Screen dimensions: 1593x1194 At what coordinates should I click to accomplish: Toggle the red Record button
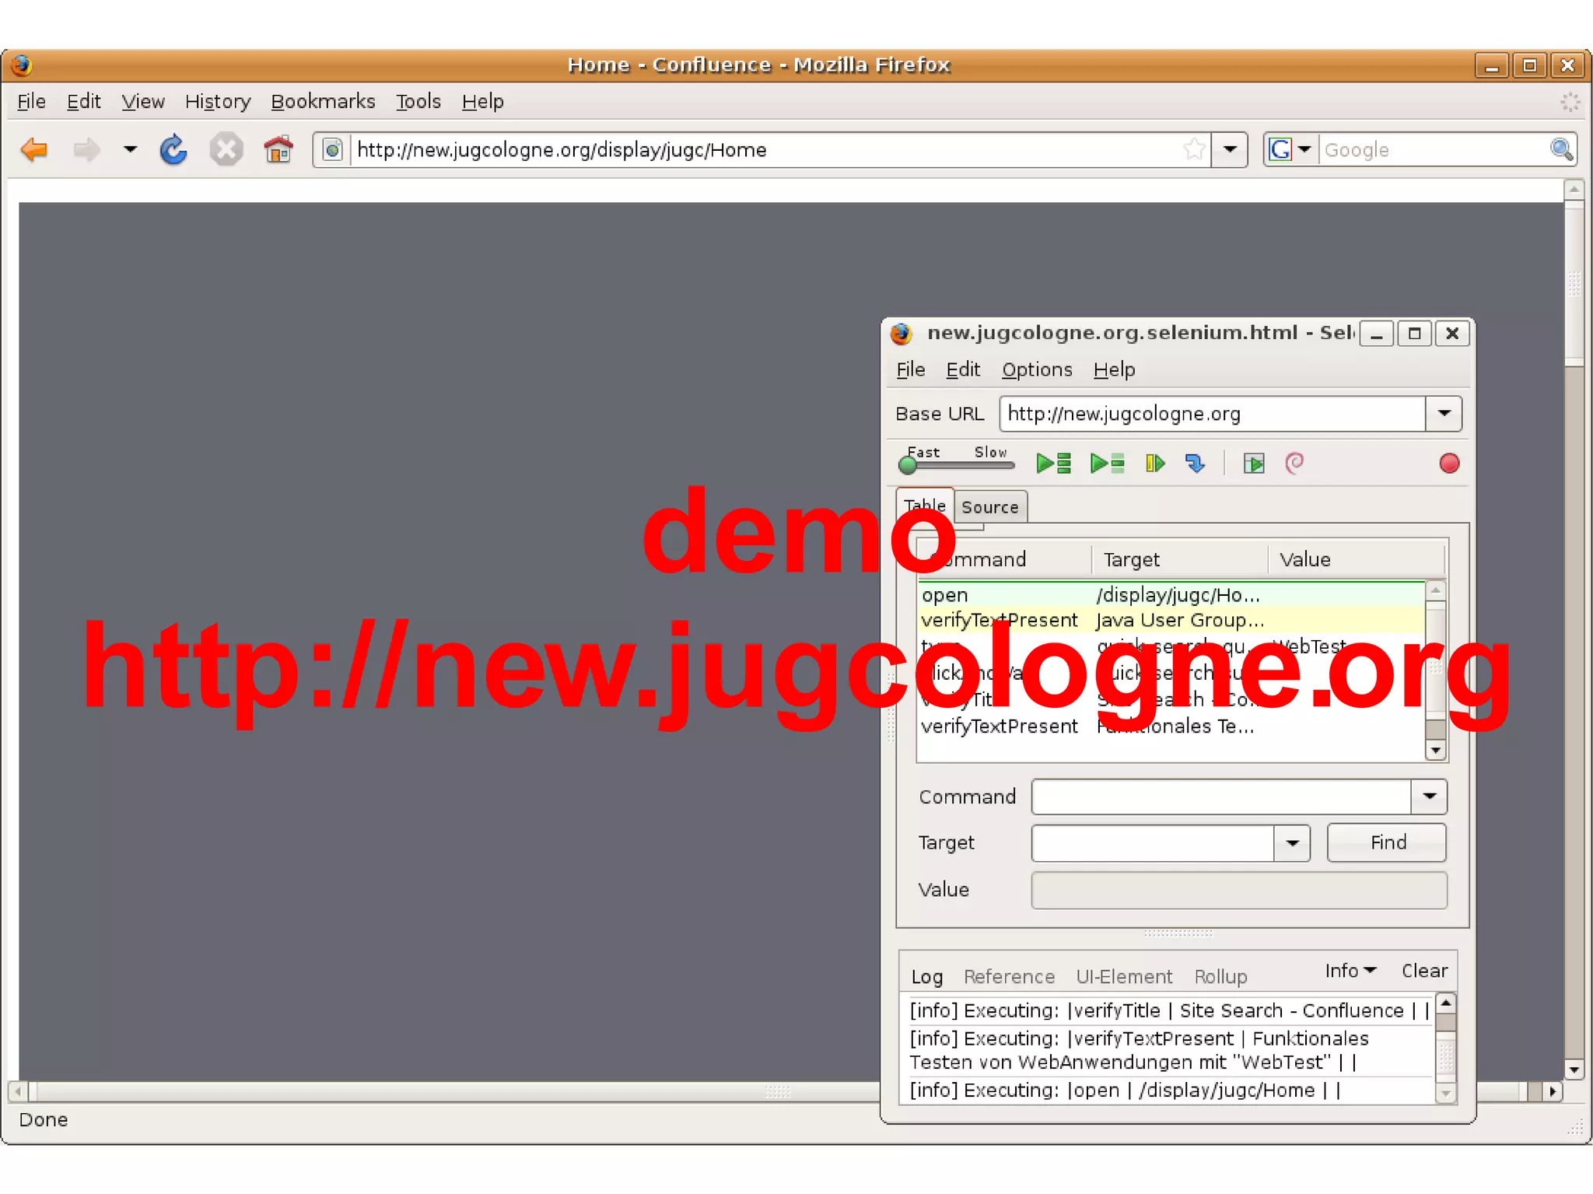point(1449,464)
